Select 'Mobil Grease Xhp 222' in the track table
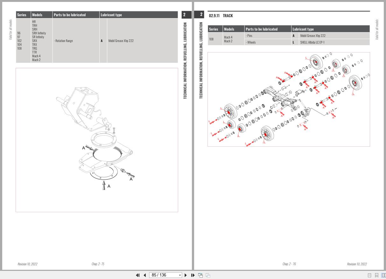Viewport: 386px width, 279px height. coord(312,36)
